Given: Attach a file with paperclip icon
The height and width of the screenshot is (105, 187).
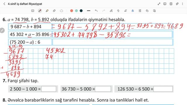Looking at the screenshot, I should pyautogui.click(x=177, y=4).
